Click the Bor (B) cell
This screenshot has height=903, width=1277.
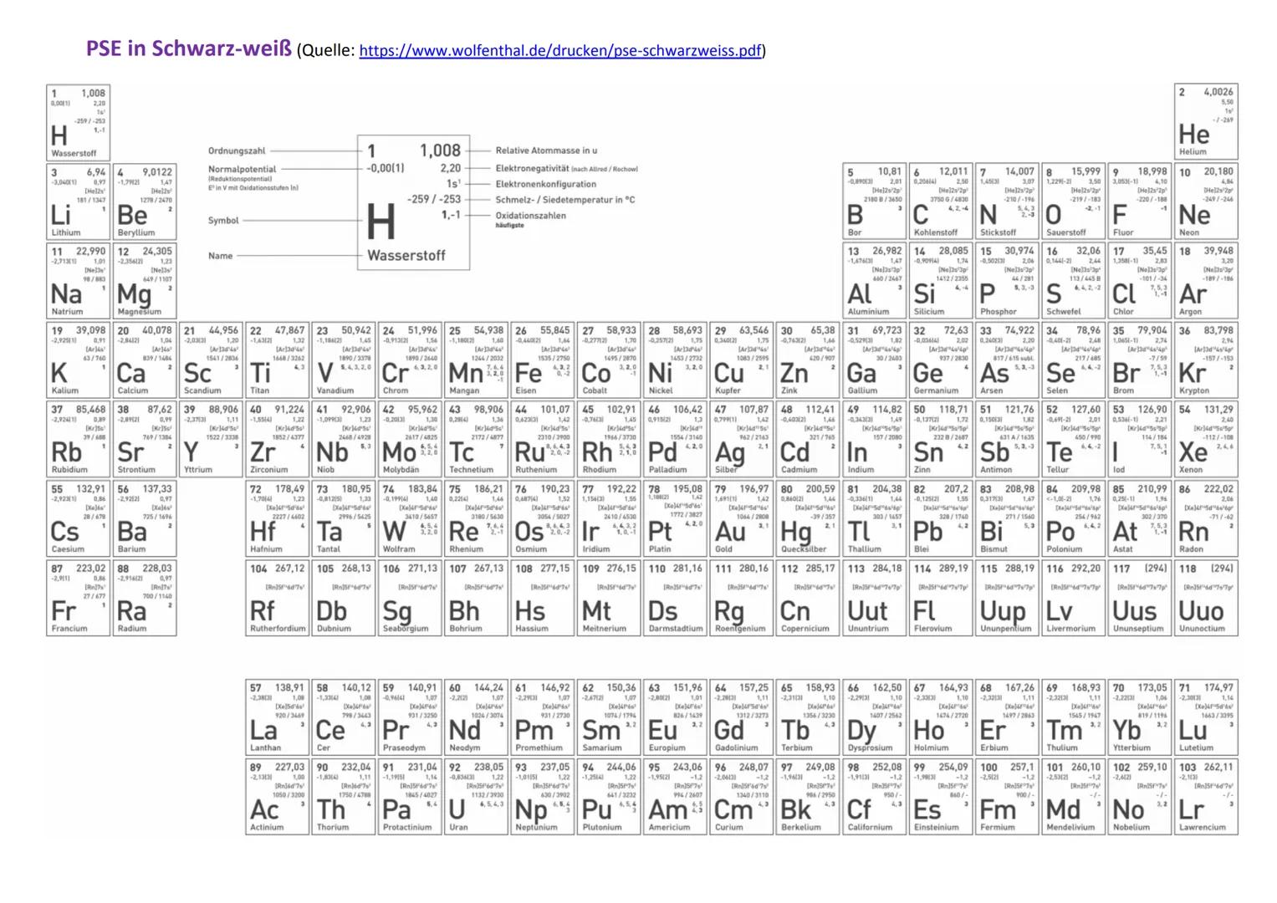pyautogui.click(x=875, y=202)
